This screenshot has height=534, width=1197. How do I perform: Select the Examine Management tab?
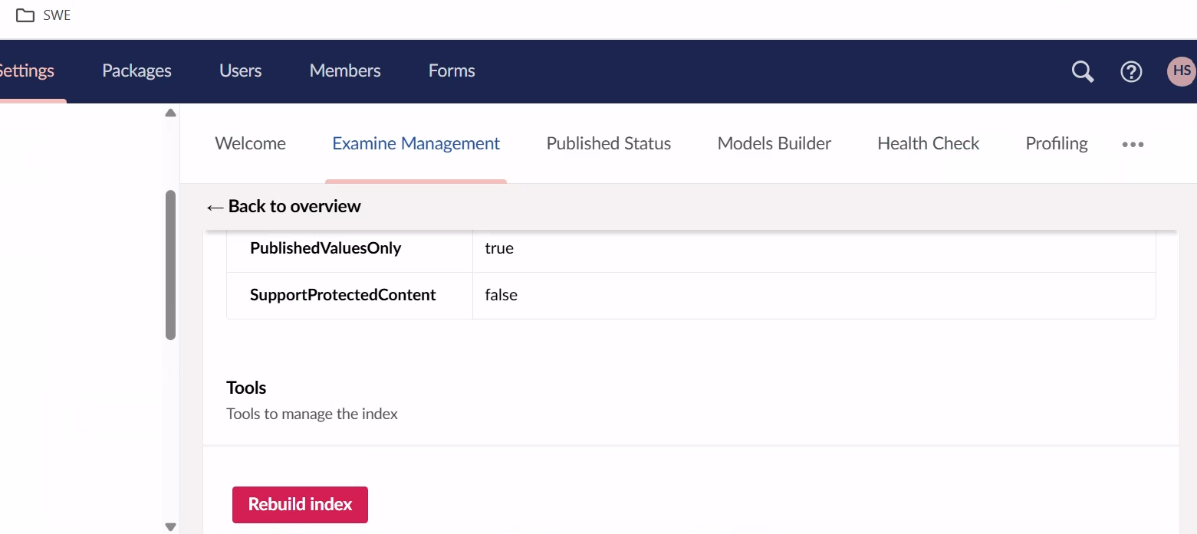coord(416,143)
